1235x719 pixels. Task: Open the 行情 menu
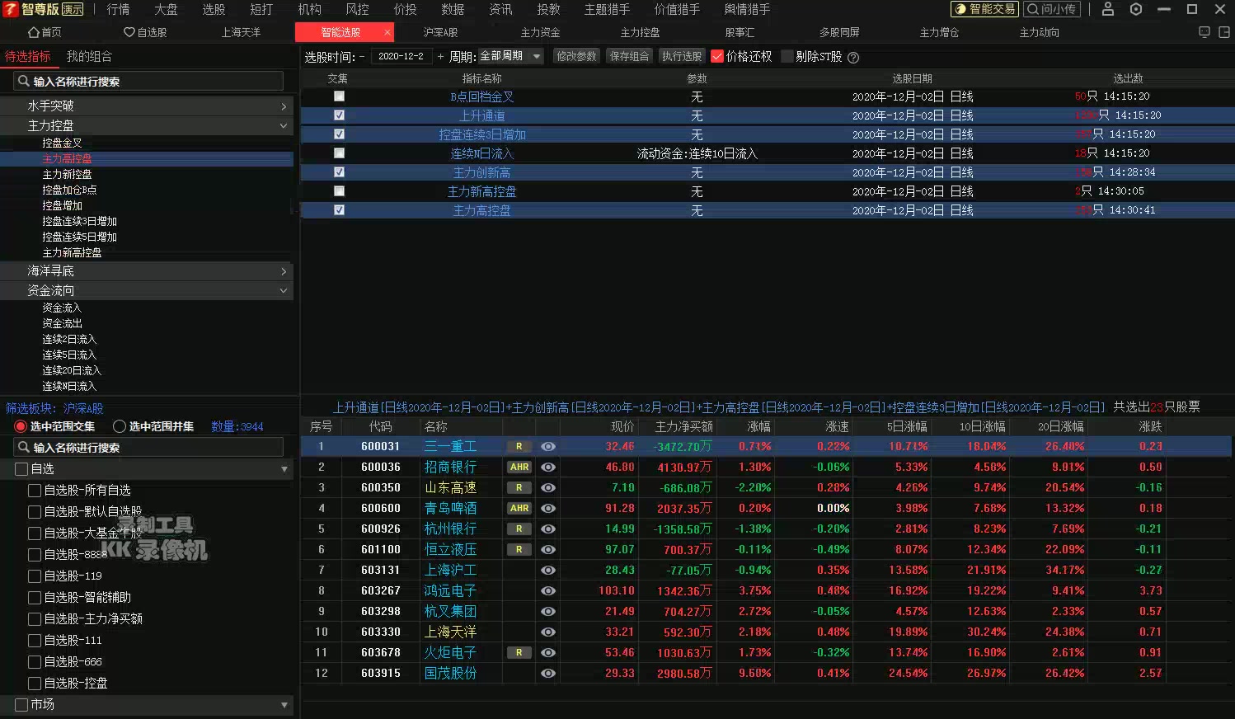click(x=118, y=9)
